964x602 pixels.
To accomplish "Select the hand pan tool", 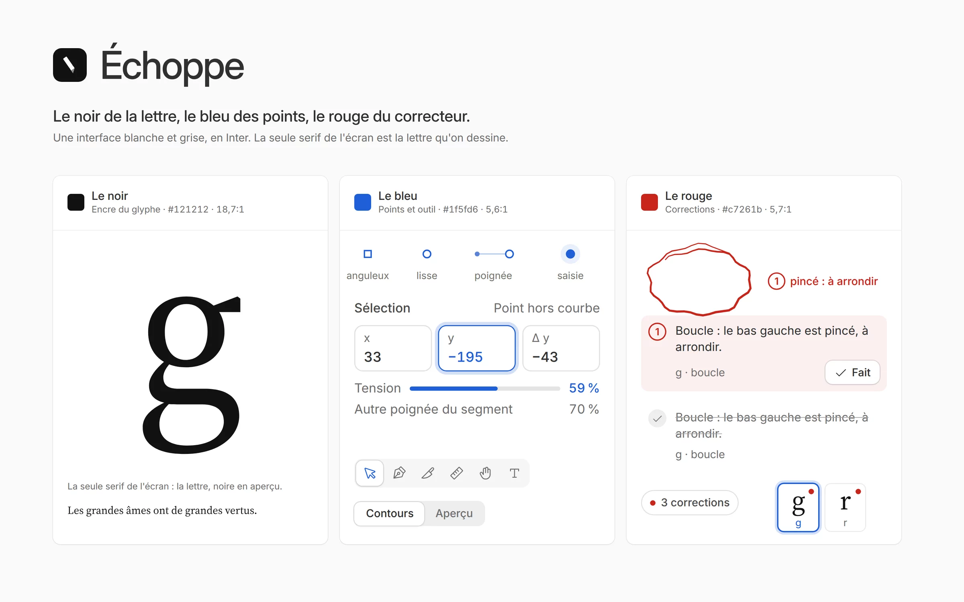I will coord(486,473).
